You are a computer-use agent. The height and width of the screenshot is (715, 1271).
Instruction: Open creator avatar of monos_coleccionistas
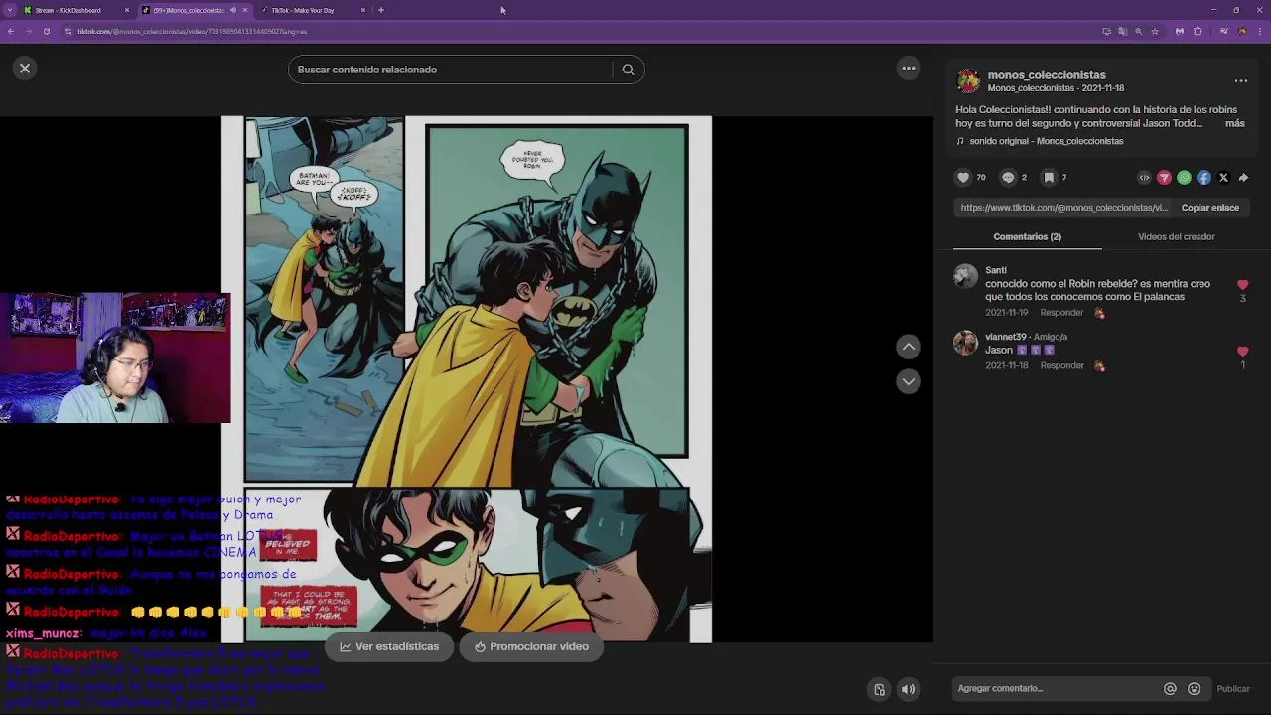[968, 80]
